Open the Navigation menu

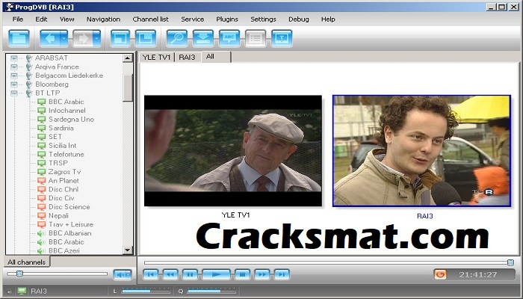(103, 19)
